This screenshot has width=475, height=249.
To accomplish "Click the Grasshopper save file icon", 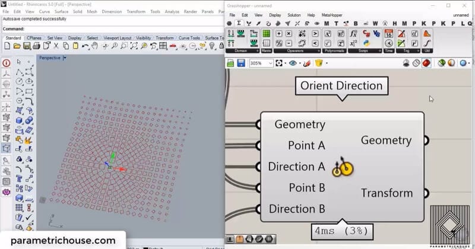I will (x=239, y=63).
